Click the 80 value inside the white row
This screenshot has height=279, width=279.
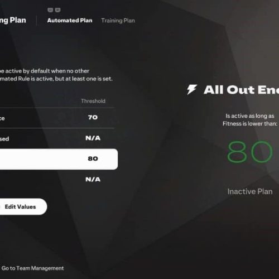(x=93, y=158)
